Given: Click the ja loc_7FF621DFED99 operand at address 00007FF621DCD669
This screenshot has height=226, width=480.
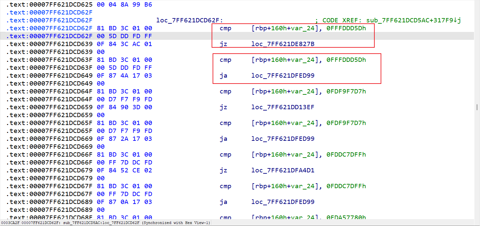Looking at the screenshot, I should coord(283,139).
